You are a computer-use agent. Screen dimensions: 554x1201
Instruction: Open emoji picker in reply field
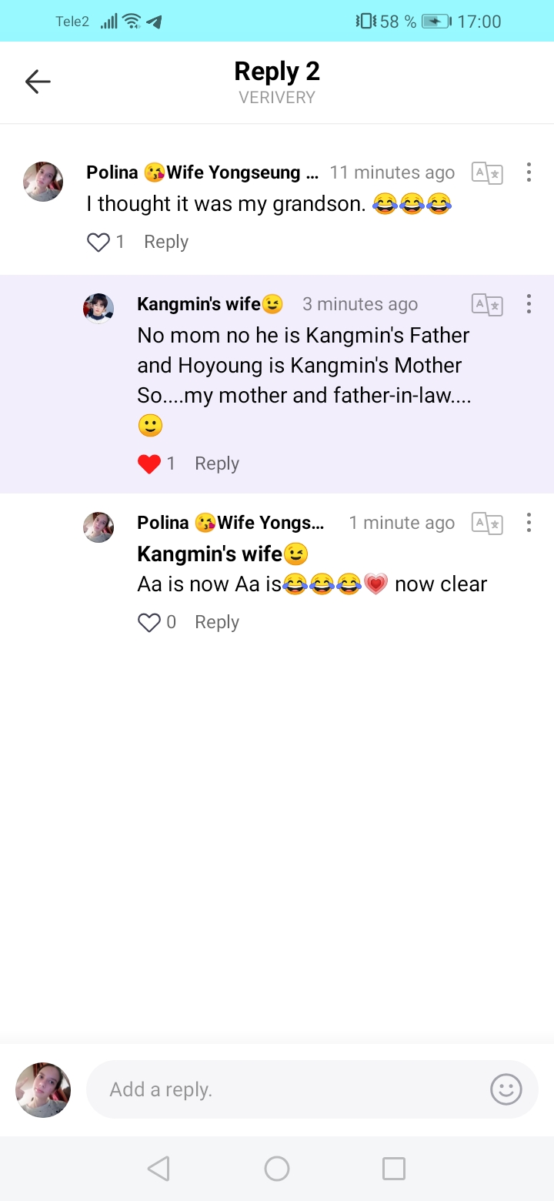[506, 1089]
